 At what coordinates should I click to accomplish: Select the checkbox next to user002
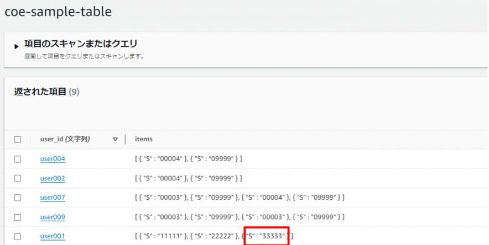(17, 178)
